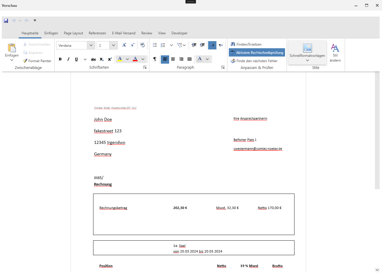The width and height of the screenshot is (382, 275).
Task: Switch to the Einfügen tab
Action: [x=51, y=33]
